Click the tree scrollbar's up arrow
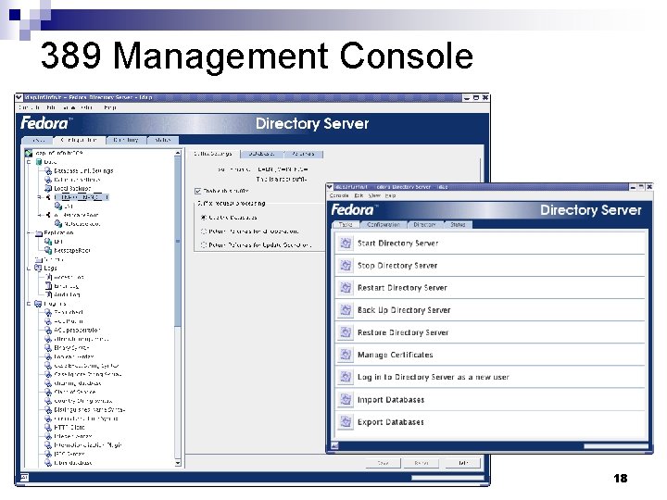667x500 pixels. click(x=178, y=153)
